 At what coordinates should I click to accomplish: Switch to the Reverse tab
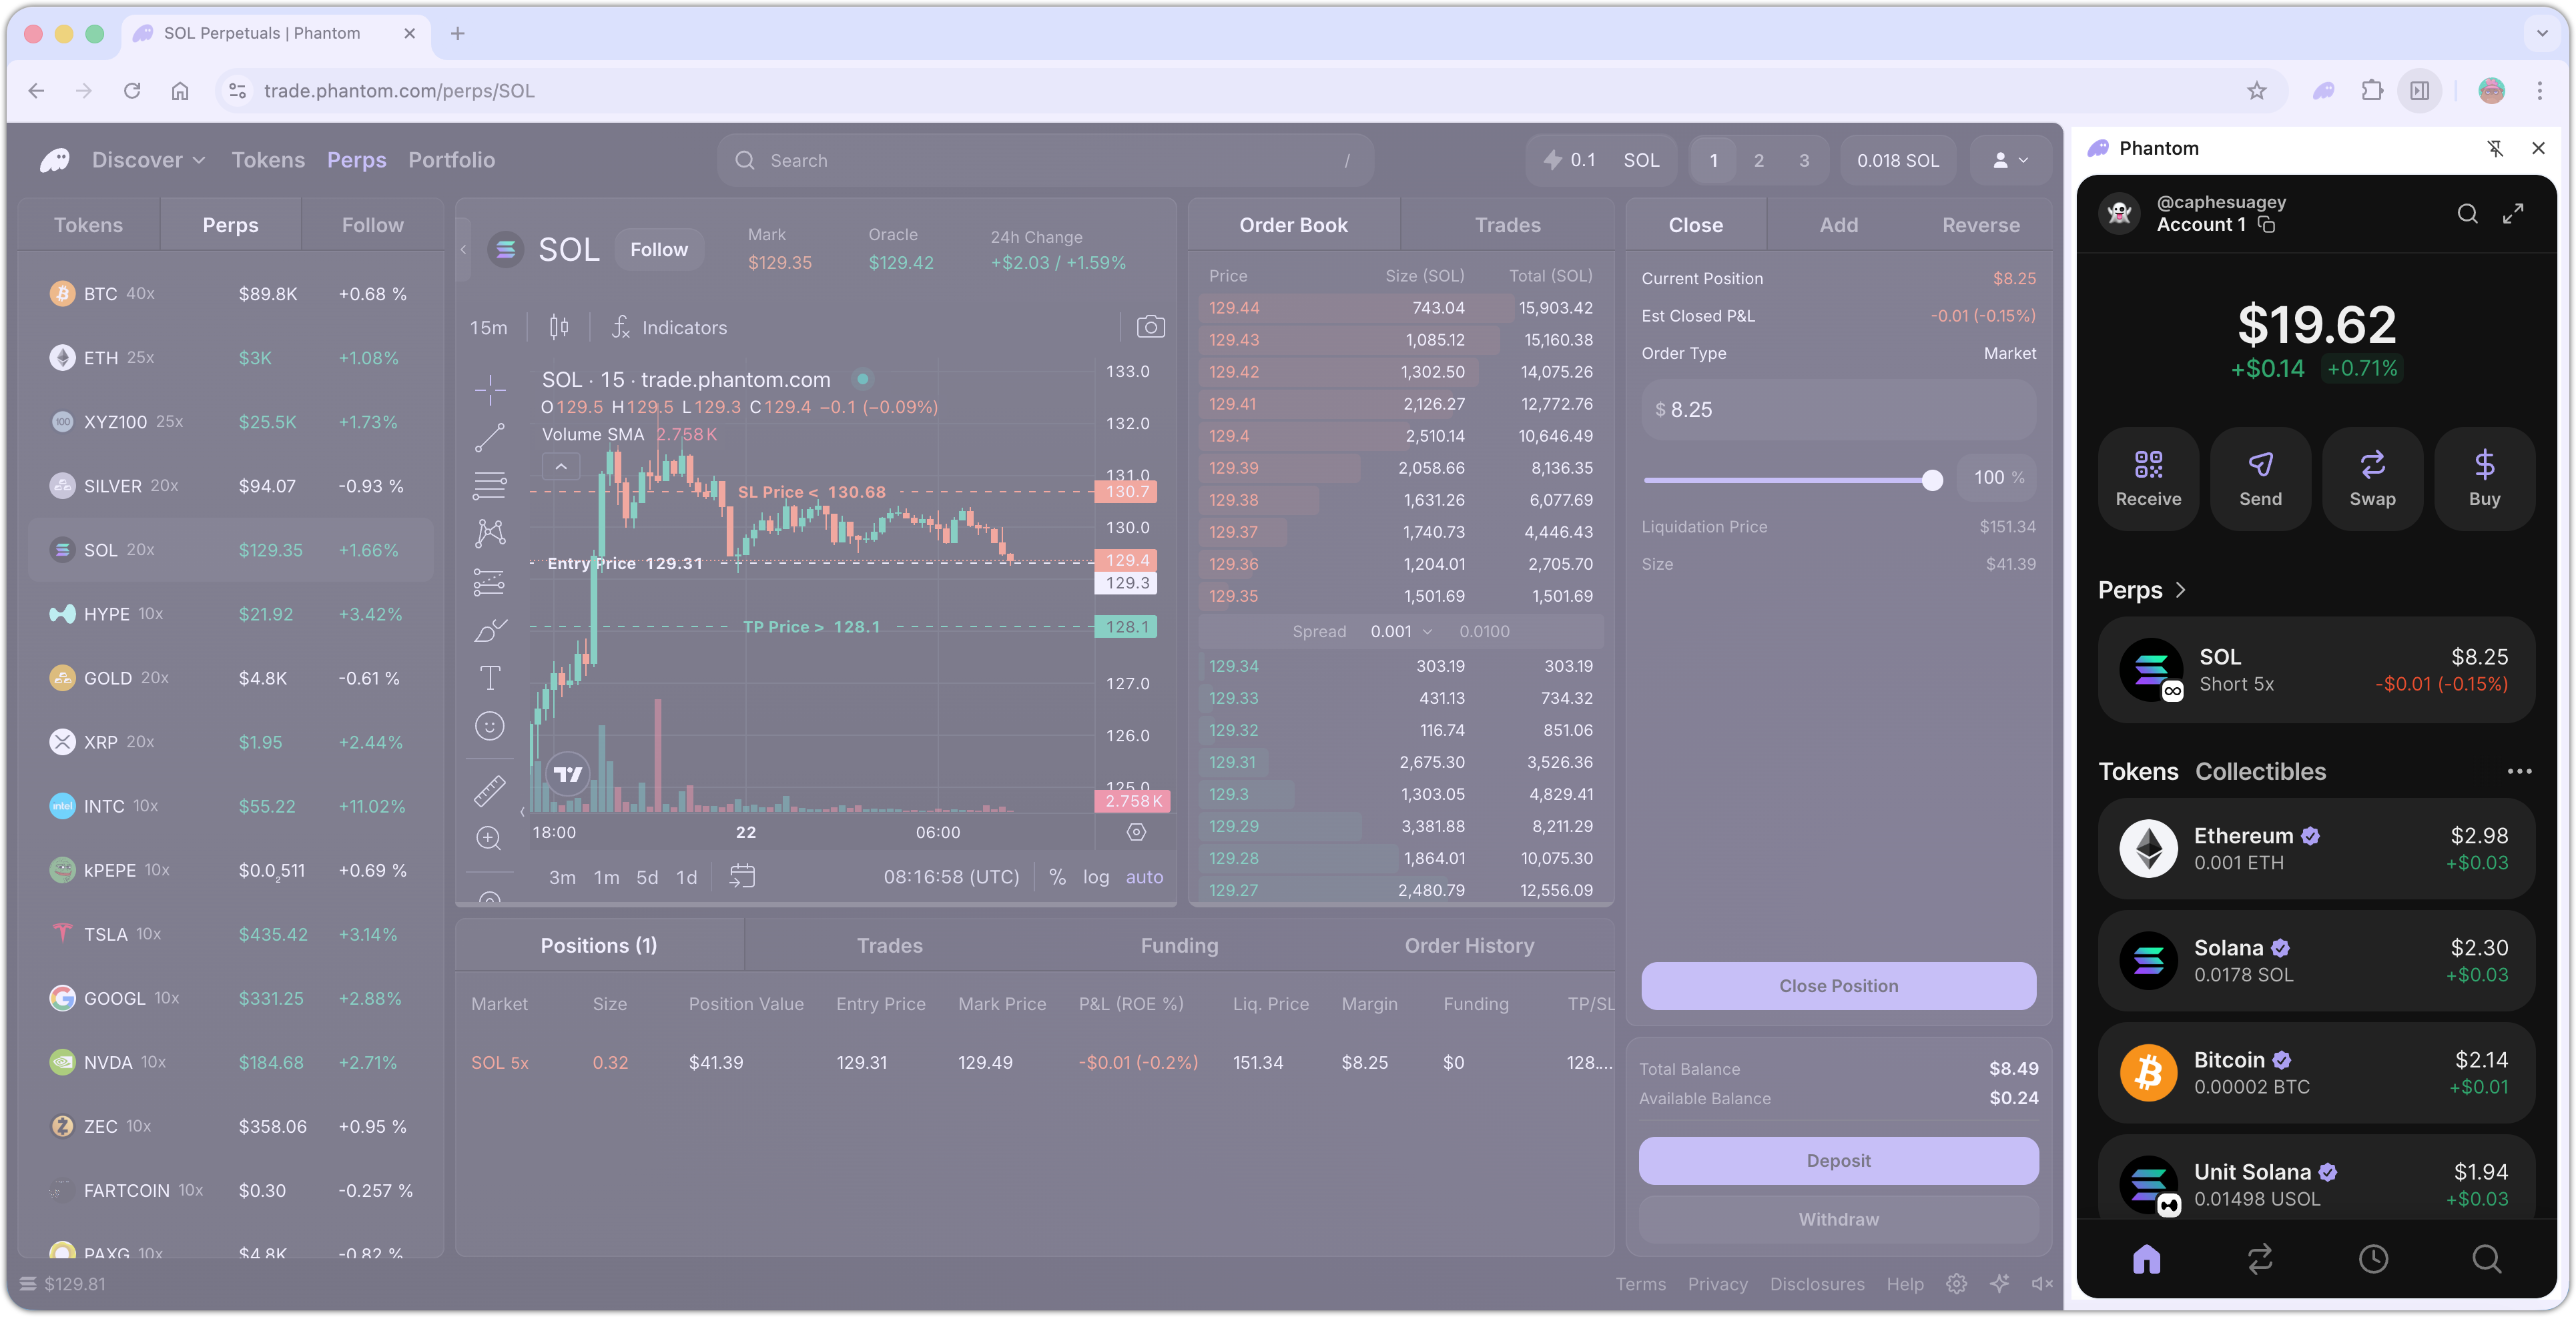[x=1980, y=225]
